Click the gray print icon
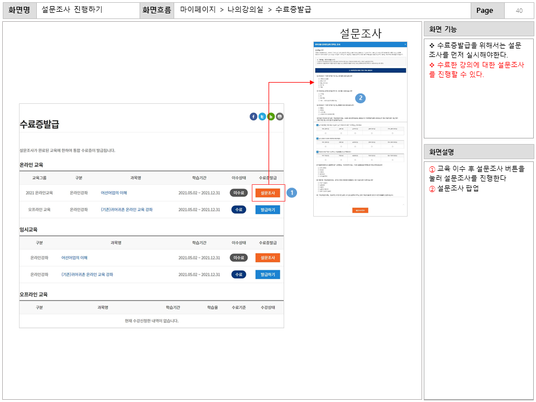Screen dimensions: 536x402 (280, 117)
